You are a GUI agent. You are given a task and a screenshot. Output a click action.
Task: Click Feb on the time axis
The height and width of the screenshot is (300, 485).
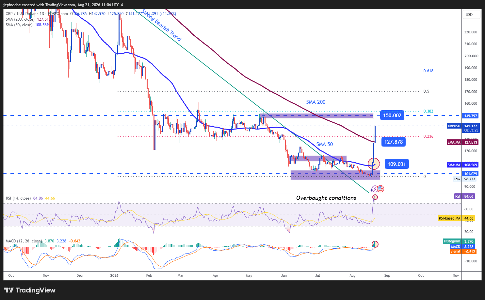149,275
